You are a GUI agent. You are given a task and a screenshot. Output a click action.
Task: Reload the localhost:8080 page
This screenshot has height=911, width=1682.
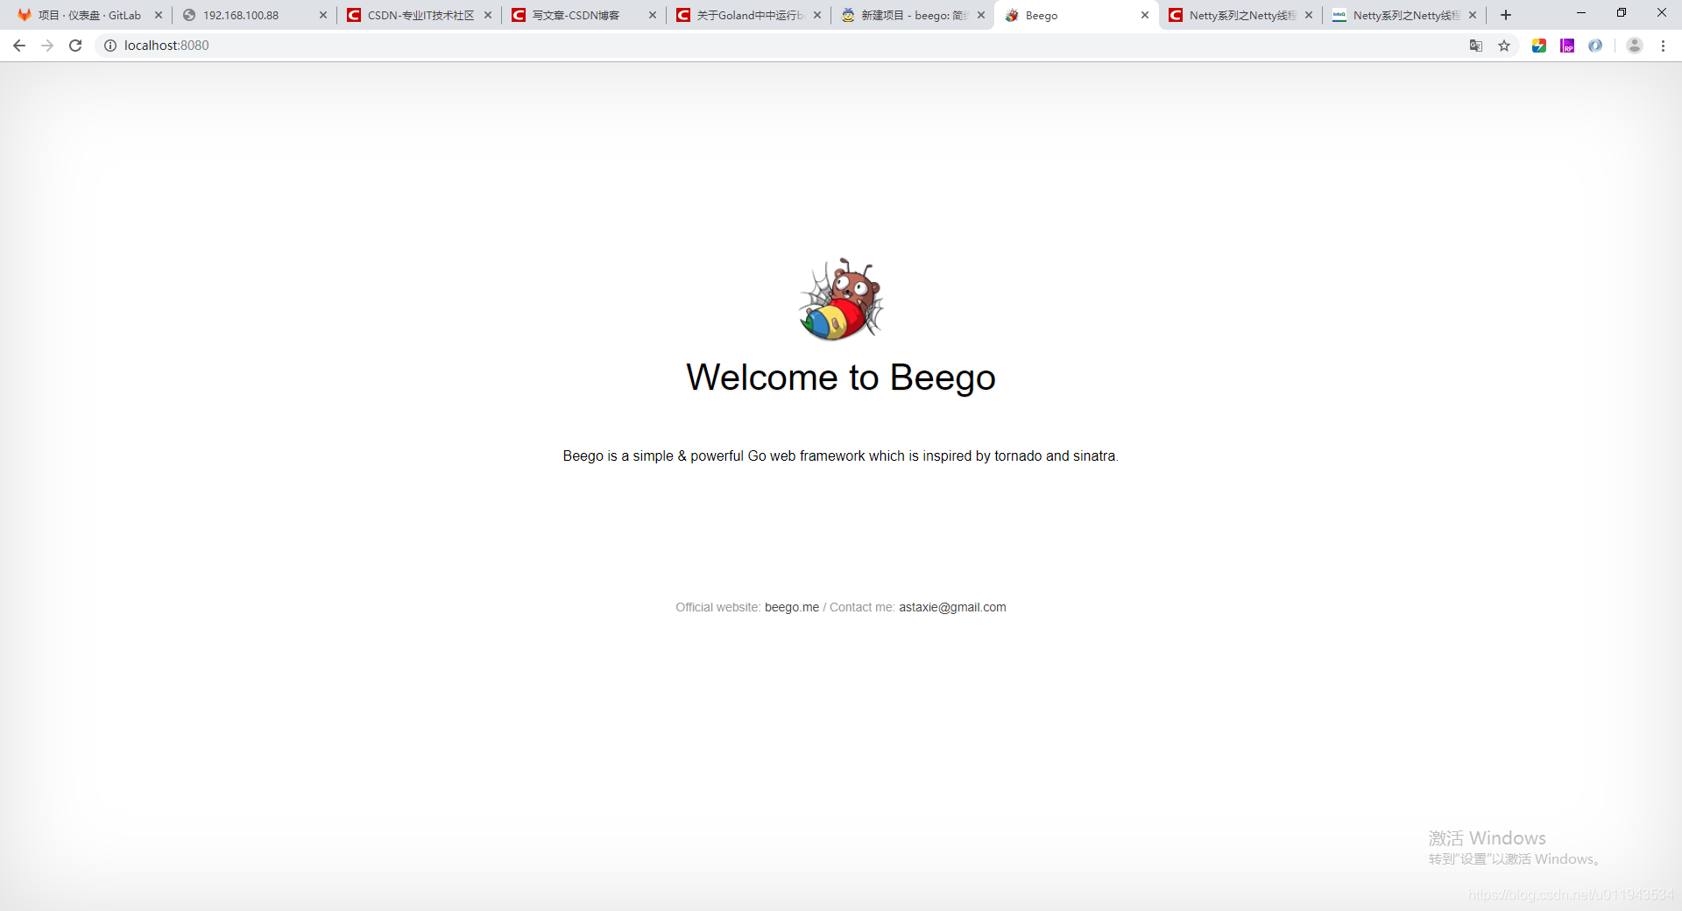coord(75,46)
